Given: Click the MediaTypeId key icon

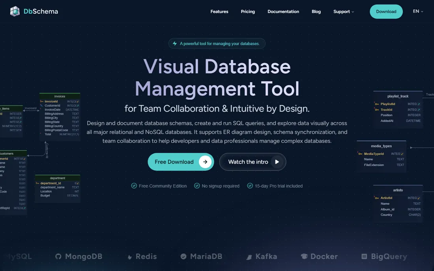Looking at the screenshot, I should [360, 154].
